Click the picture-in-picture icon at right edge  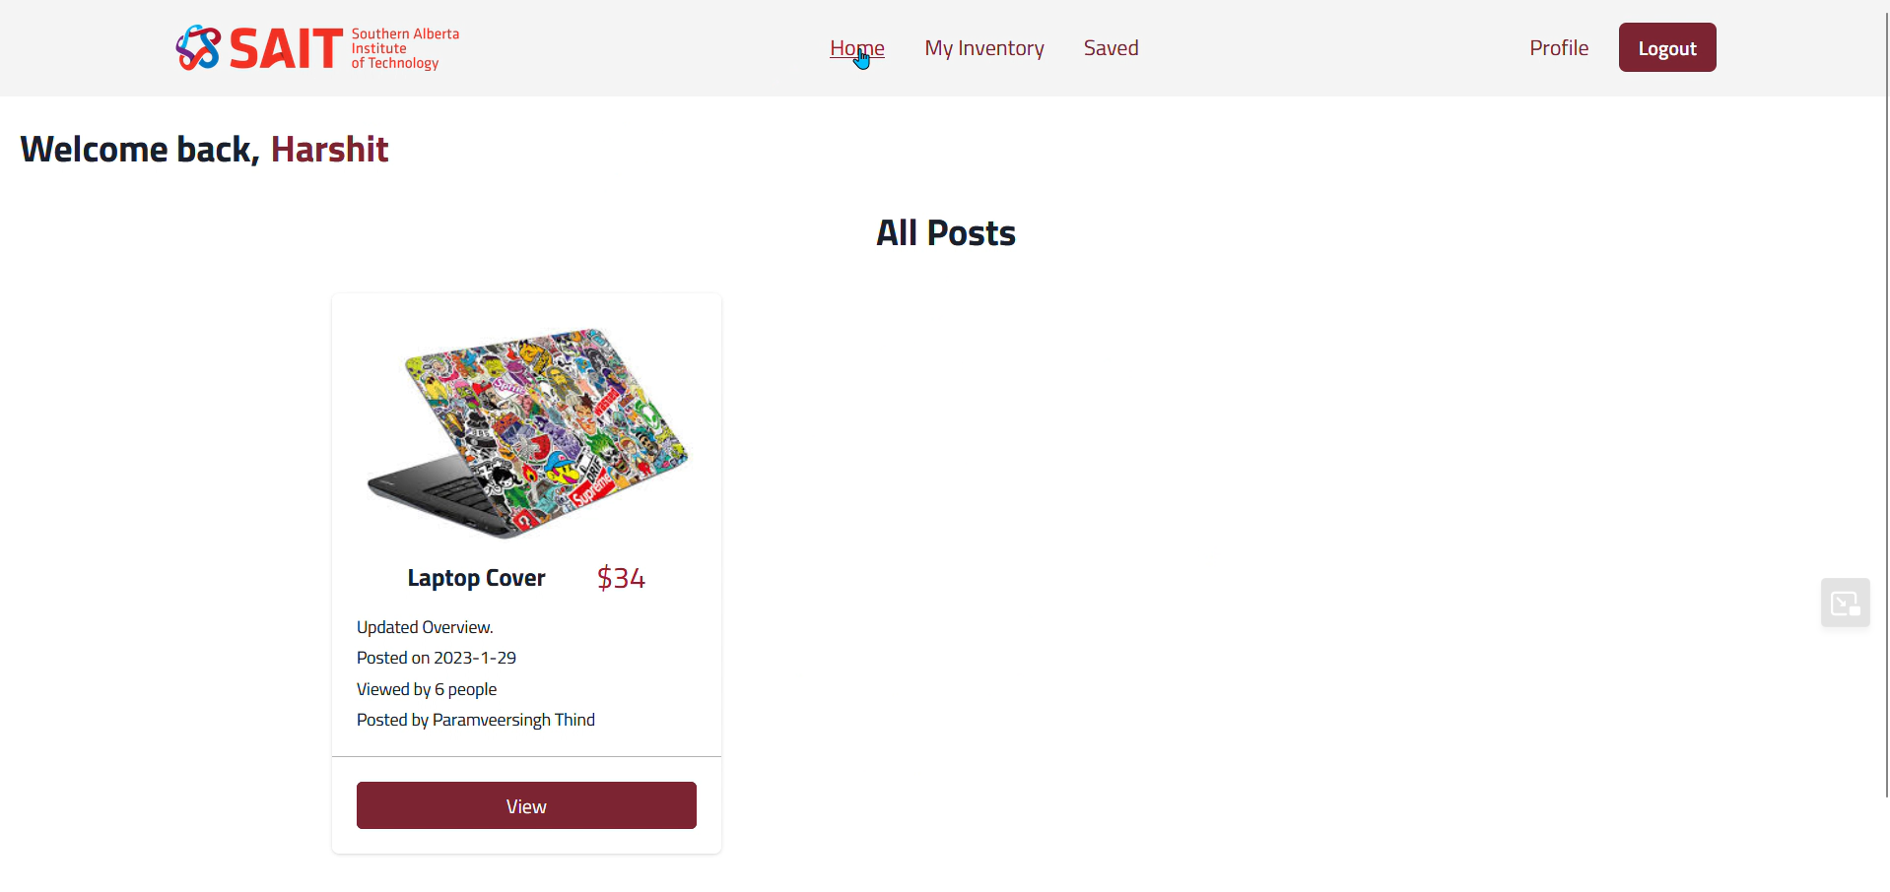pyautogui.click(x=1845, y=603)
